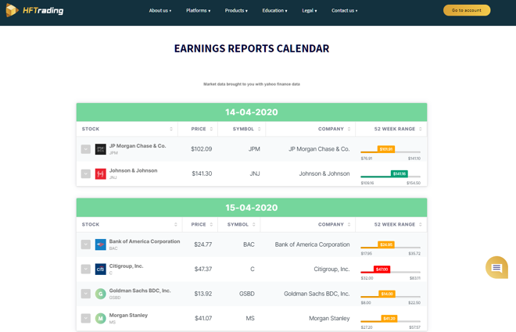Expand the Johnson & Johnson row
The height and width of the screenshot is (332, 516).
pos(85,174)
